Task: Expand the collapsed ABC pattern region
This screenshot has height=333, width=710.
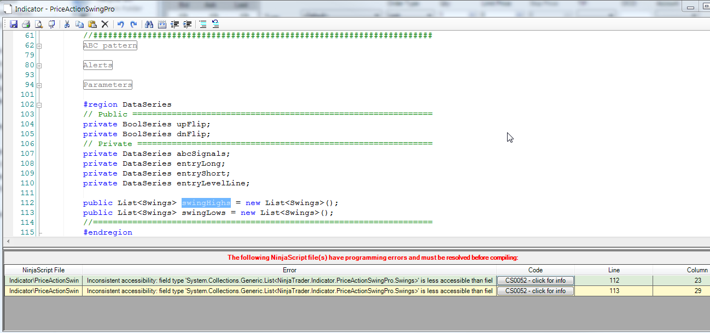Action: [x=39, y=46]
